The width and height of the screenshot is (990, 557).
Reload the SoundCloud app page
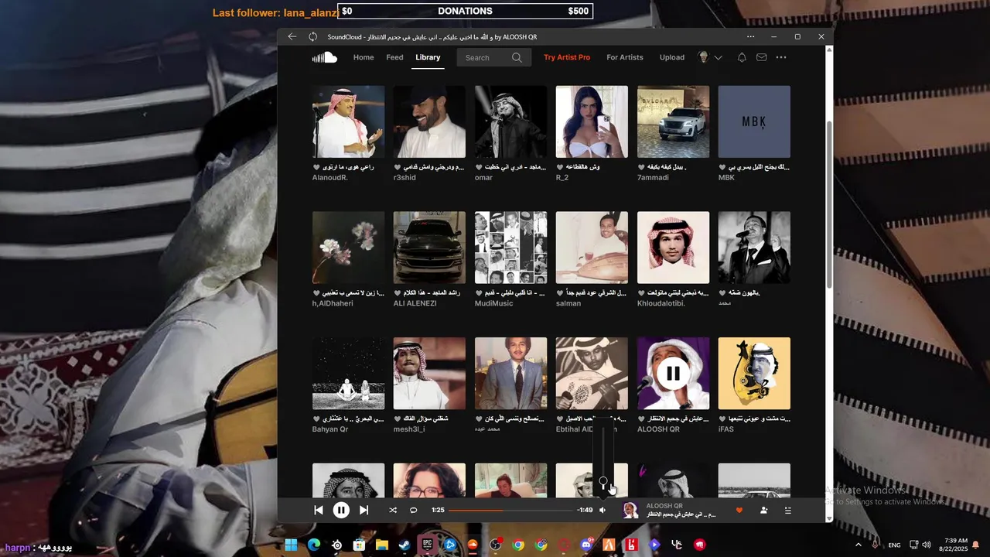coord(312,36)
